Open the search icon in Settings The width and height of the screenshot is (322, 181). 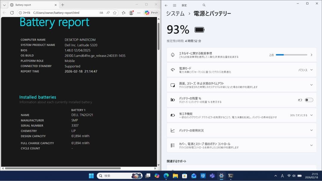[x=204, y=5]
